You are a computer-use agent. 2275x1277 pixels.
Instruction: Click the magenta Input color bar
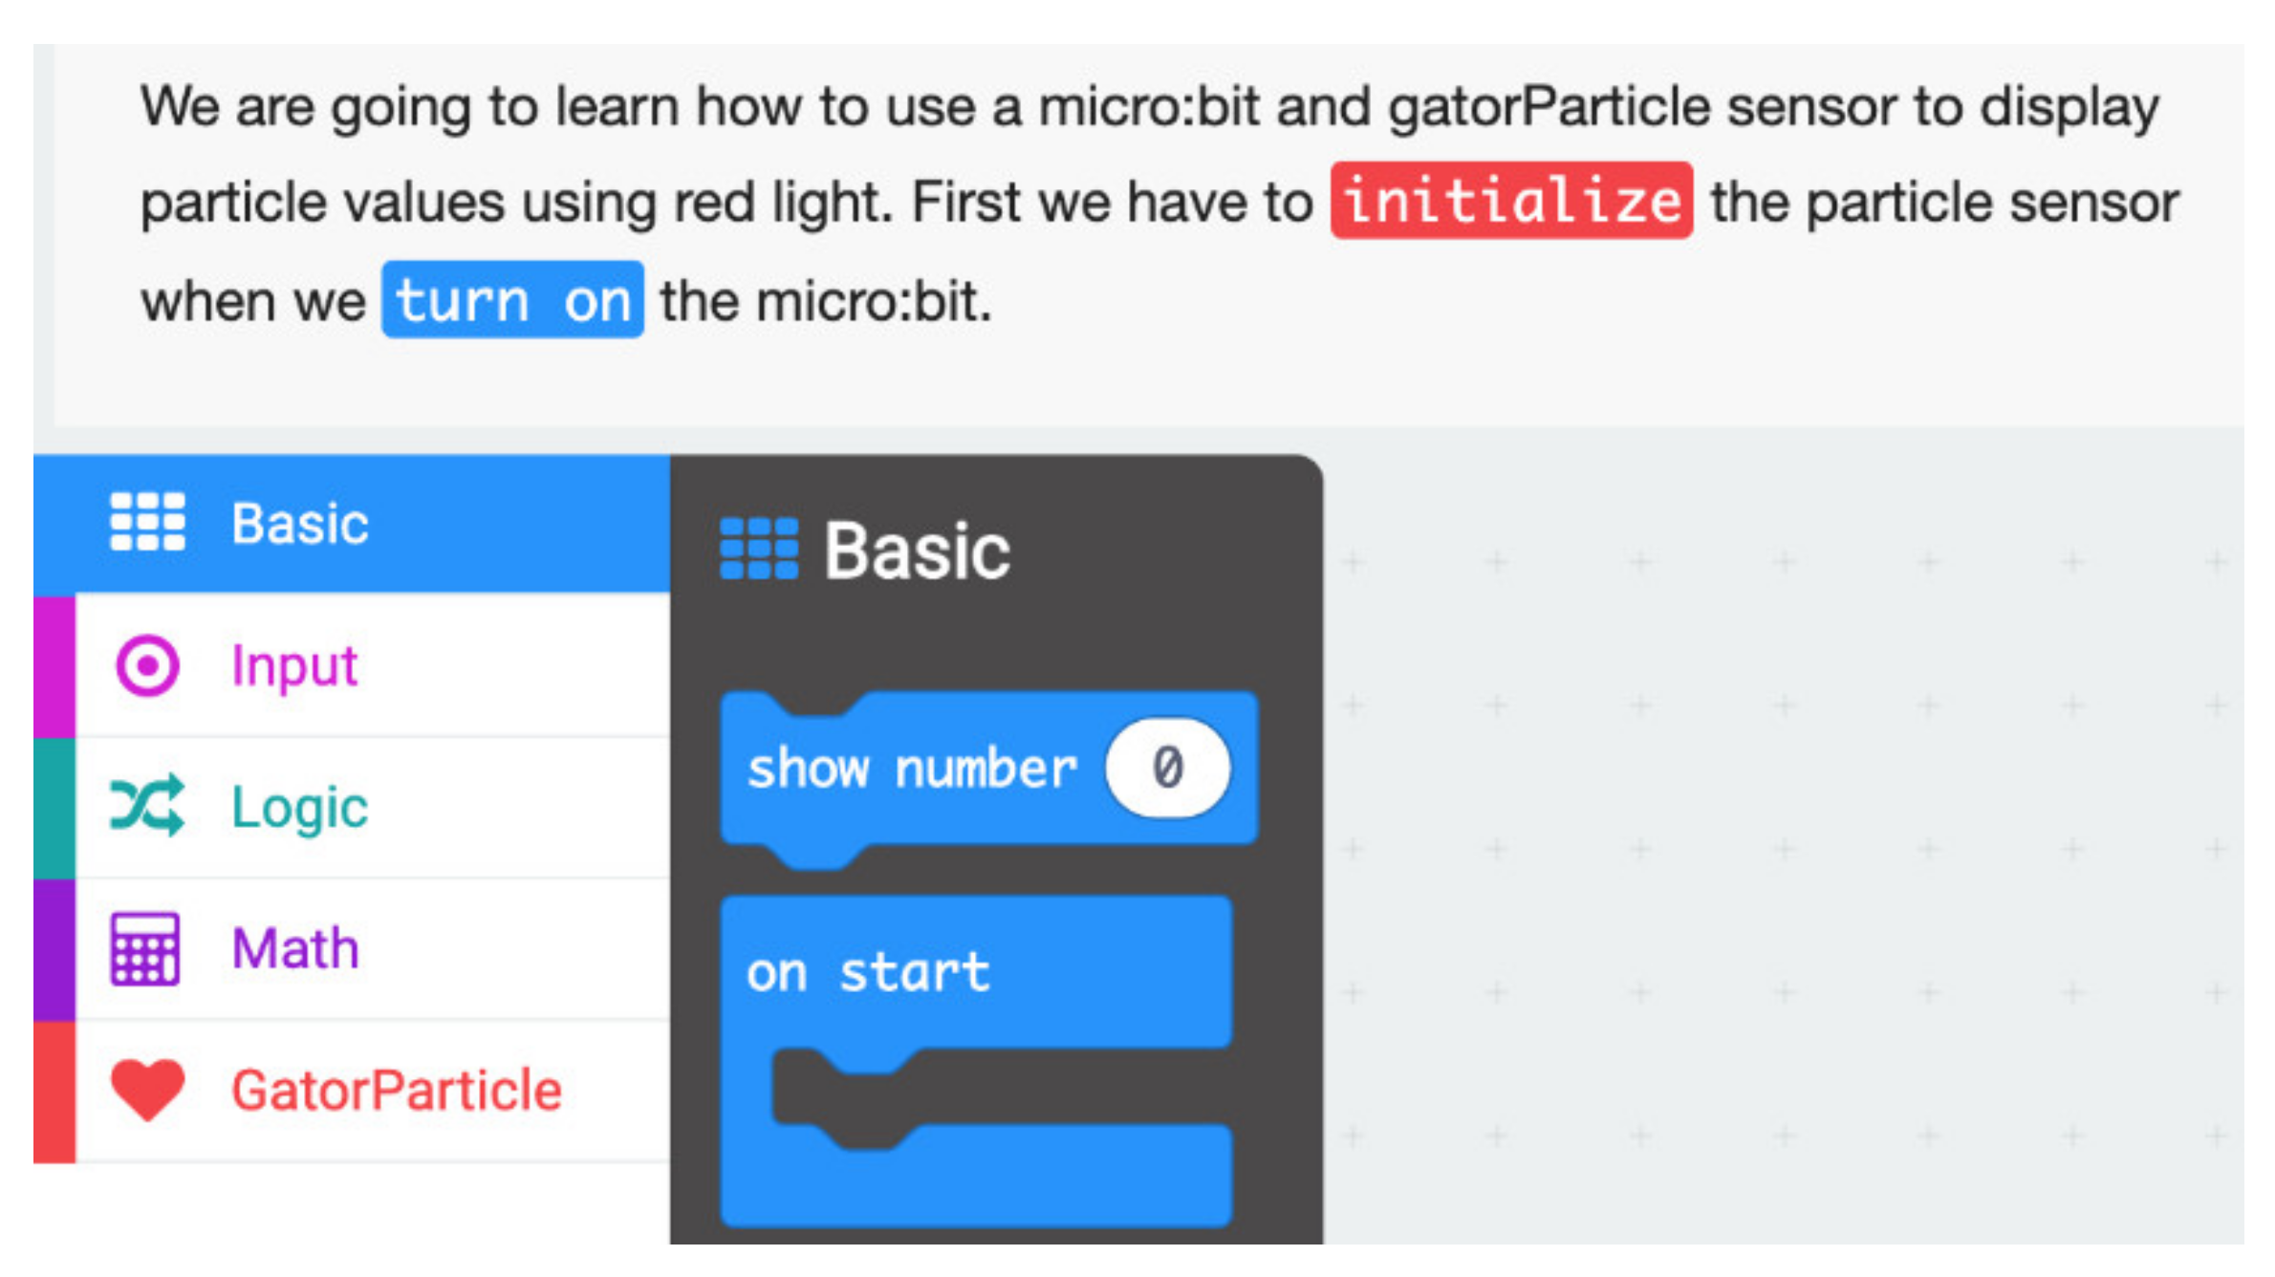pyautogui.click(x=54, y=665)
